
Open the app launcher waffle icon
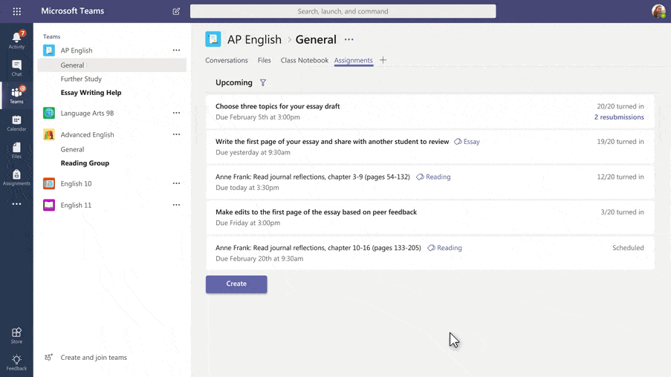click(x=16, y=11)
